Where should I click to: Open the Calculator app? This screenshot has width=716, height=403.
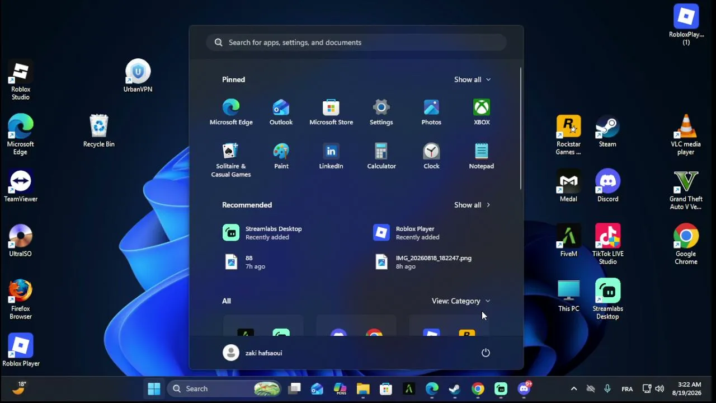click(x=381, y=156)
